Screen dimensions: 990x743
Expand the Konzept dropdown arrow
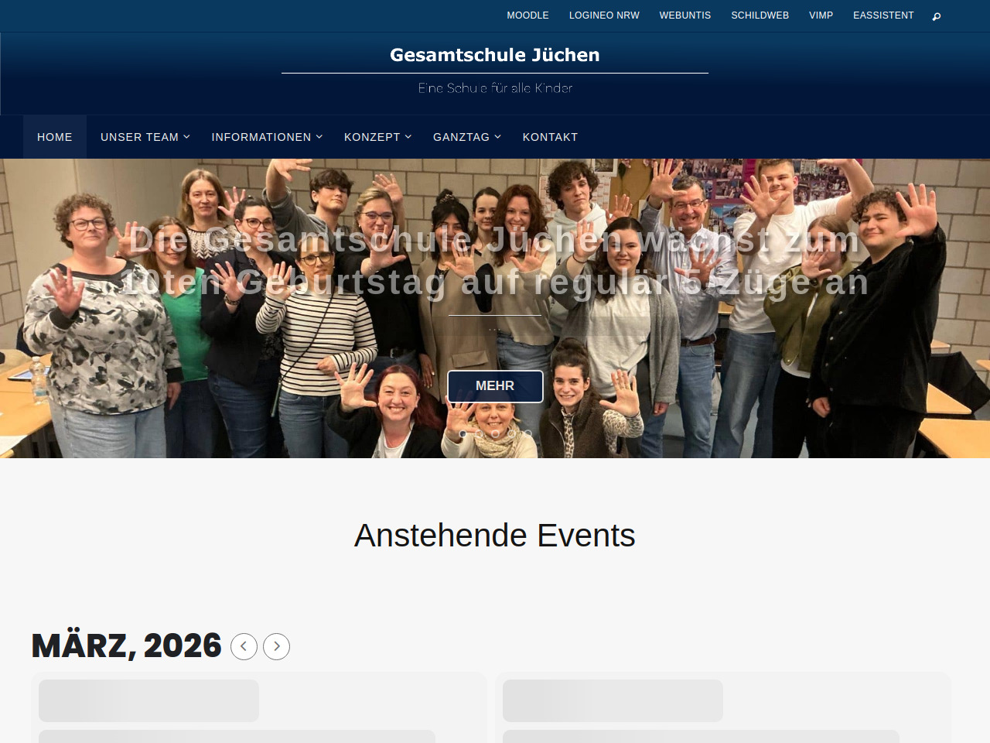(x=408, y=136)
